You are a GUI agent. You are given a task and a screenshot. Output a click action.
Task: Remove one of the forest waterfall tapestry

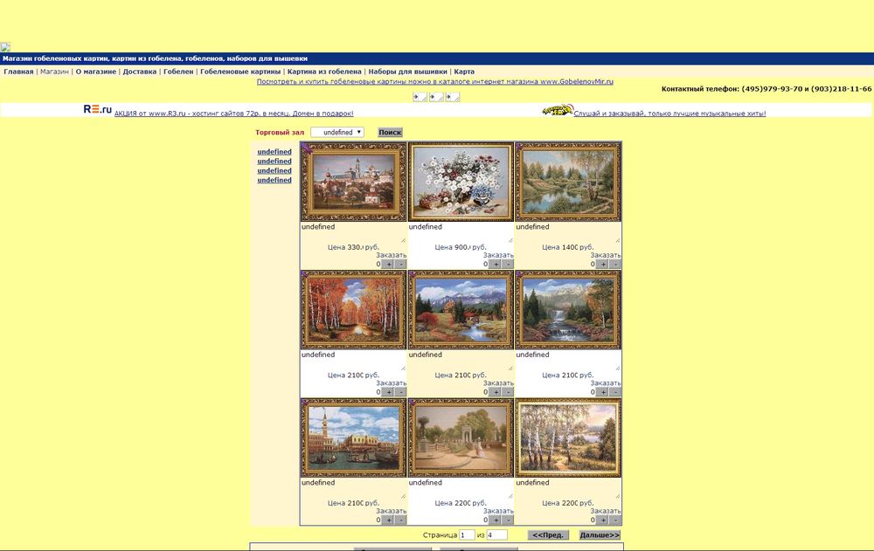(614, 392)
